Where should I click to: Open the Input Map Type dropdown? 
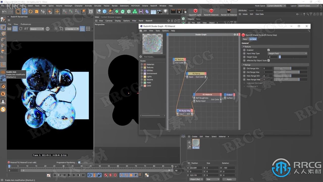pyautogui.click(x=287, y=53)
